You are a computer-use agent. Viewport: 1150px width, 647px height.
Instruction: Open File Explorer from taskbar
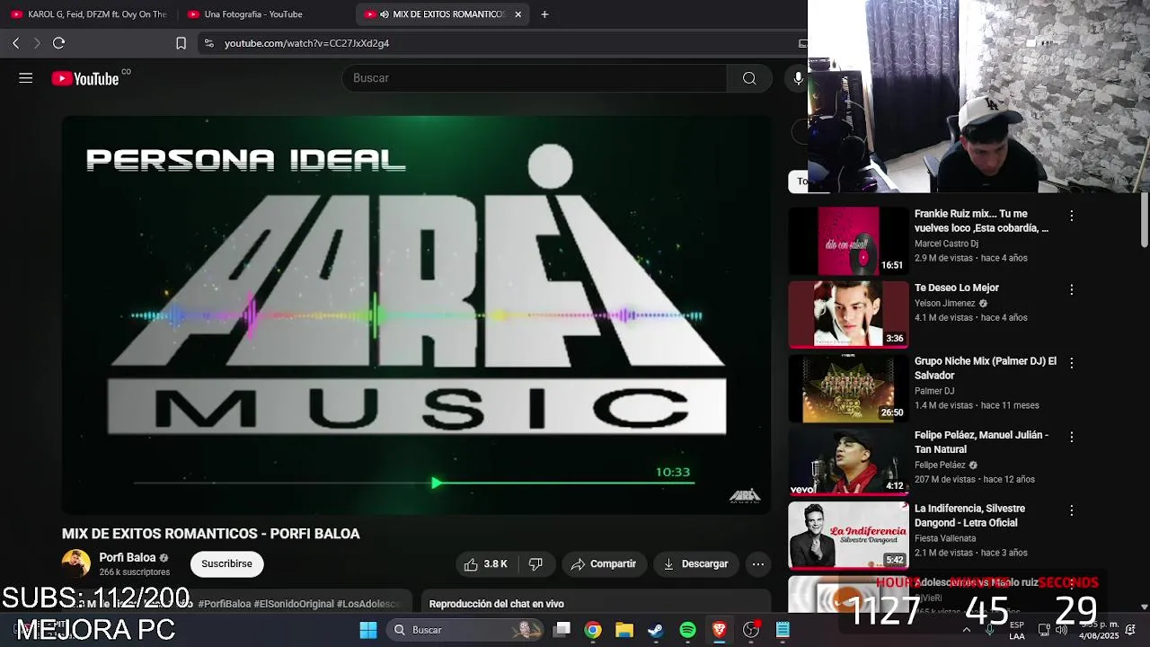click(624, 630)
